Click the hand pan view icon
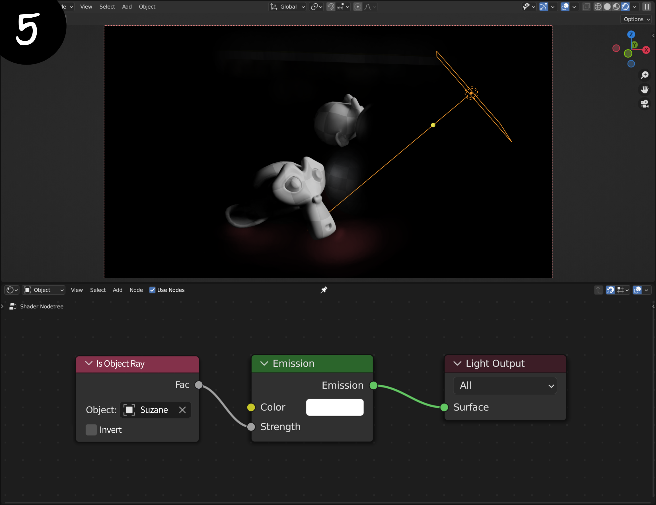Viewport: 656px width, 505px height. click(644, 89)
